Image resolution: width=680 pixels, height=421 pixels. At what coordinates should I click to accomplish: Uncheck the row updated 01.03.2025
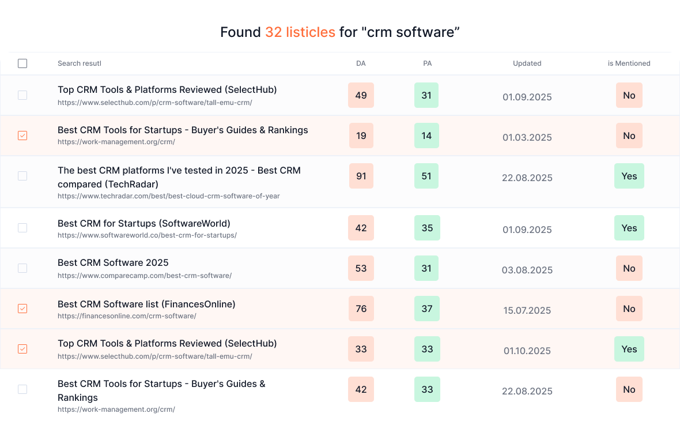(x=22, y=136)
